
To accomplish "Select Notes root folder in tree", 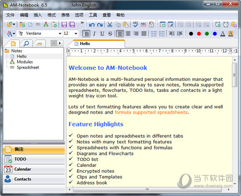I will pyautogui.click(x=17, y=51).
